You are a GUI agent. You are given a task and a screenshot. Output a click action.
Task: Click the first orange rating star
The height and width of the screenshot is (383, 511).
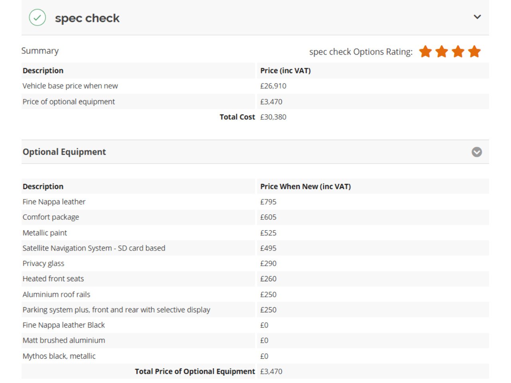click(x=426, y=51)
